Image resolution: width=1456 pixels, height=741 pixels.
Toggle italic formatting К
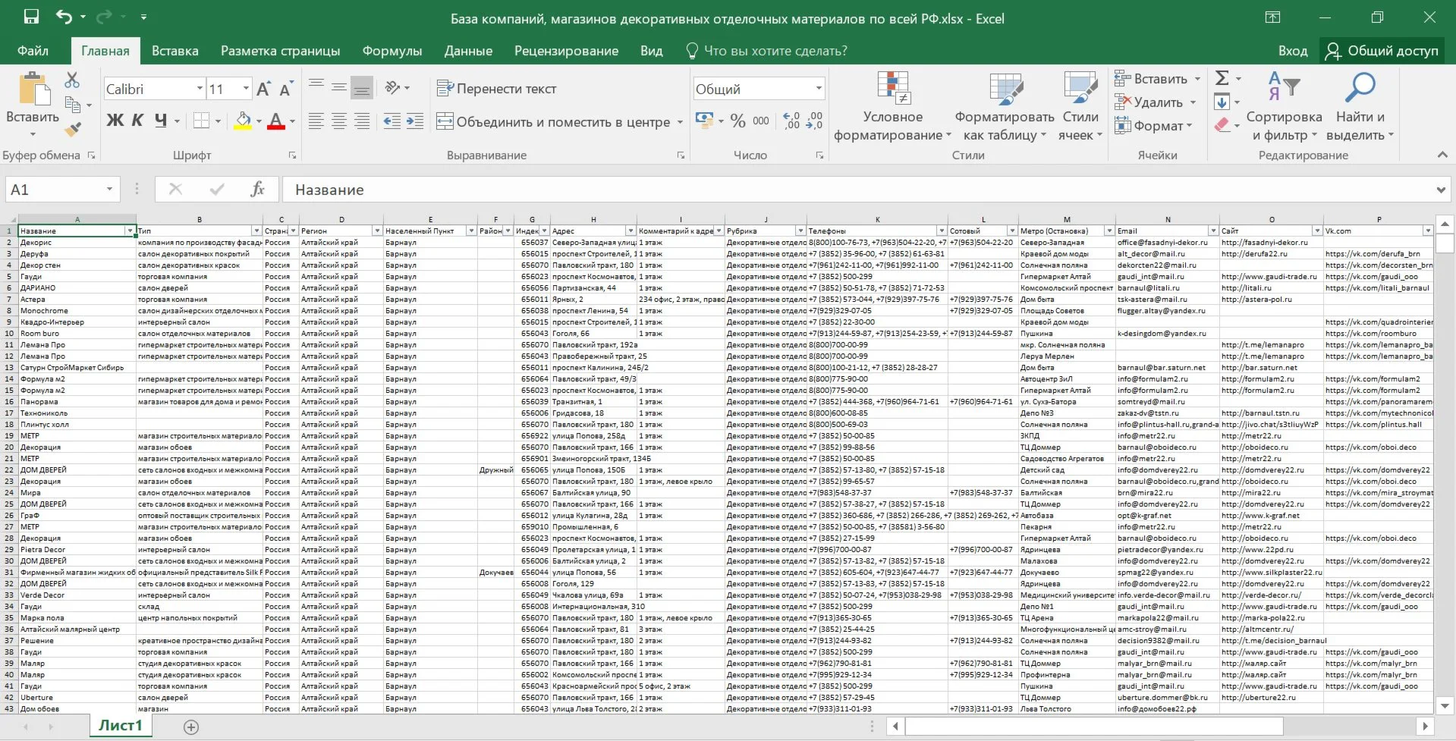click(137, 121)
